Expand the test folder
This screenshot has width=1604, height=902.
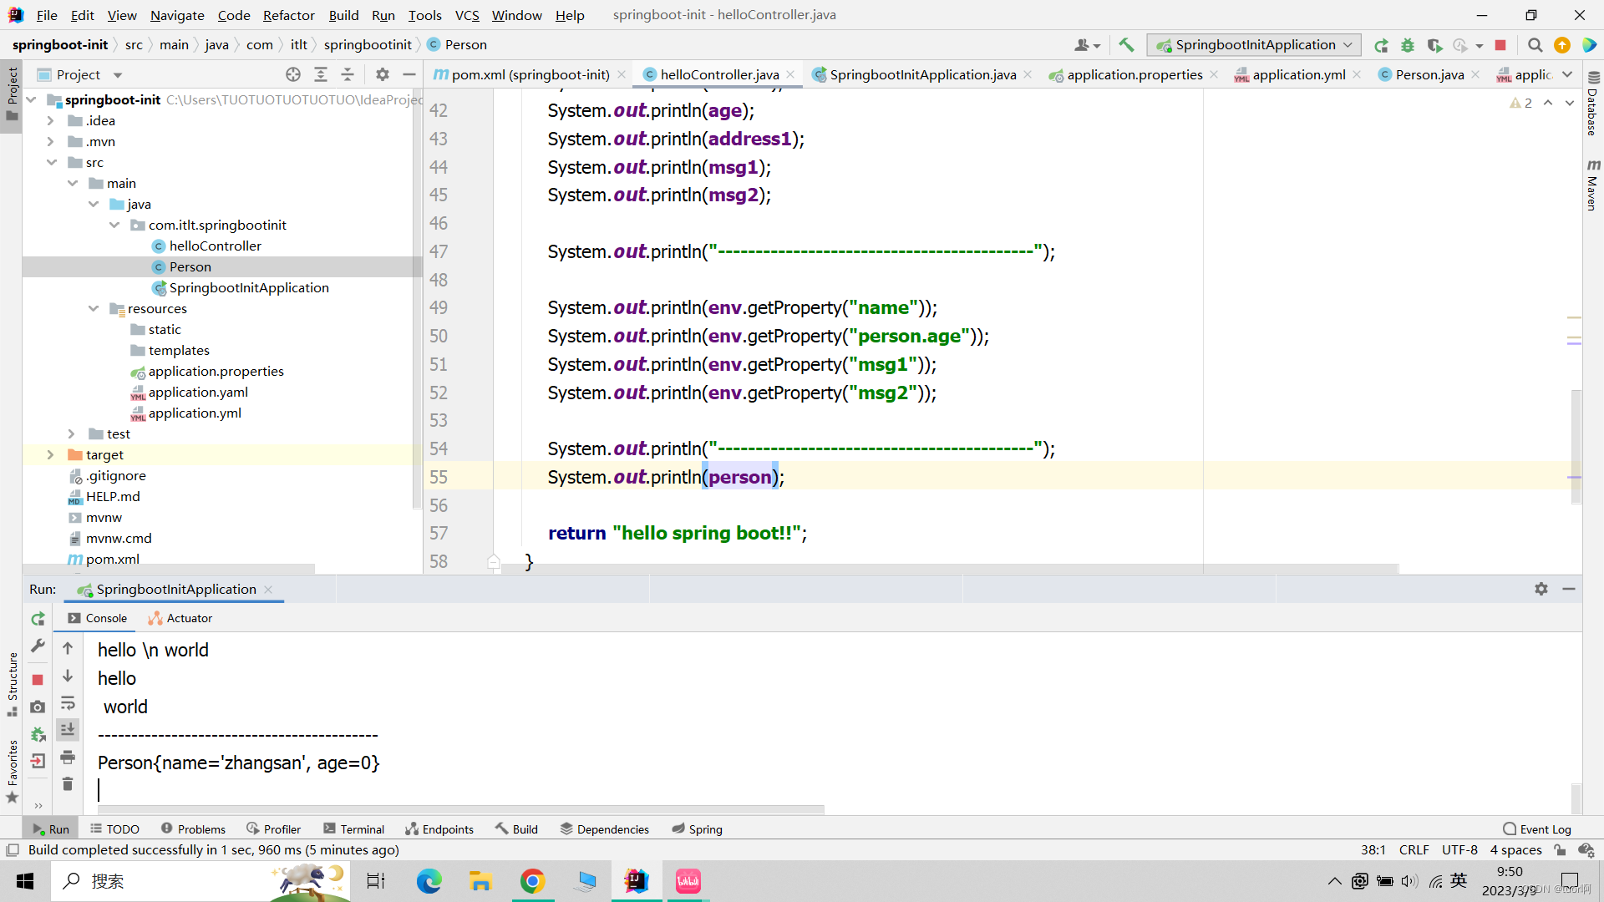70,433
